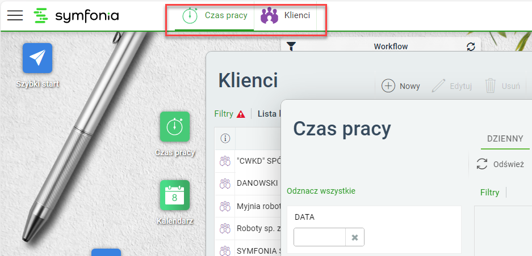Screen dimensions: 532x256
Task: Refresh the Workflow panel
Action: [x=471, y=47]
